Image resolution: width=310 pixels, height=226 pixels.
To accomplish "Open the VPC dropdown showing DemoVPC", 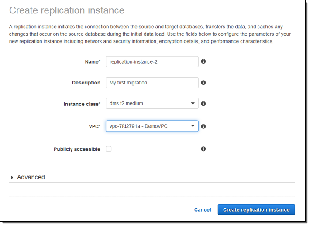I will [152, 126].
